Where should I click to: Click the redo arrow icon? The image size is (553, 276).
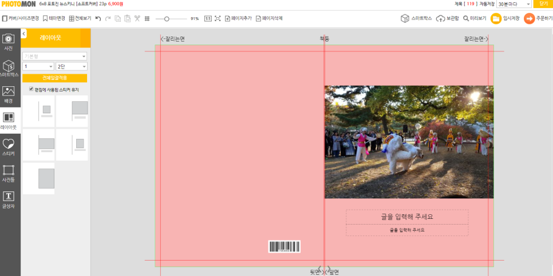click(108, 18)
